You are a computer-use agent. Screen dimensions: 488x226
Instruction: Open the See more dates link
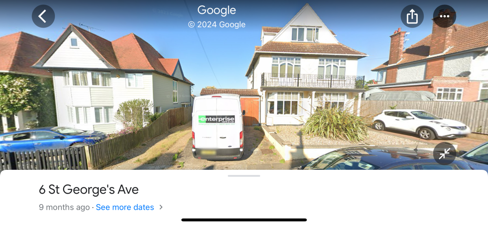click(x=125, y=207)
